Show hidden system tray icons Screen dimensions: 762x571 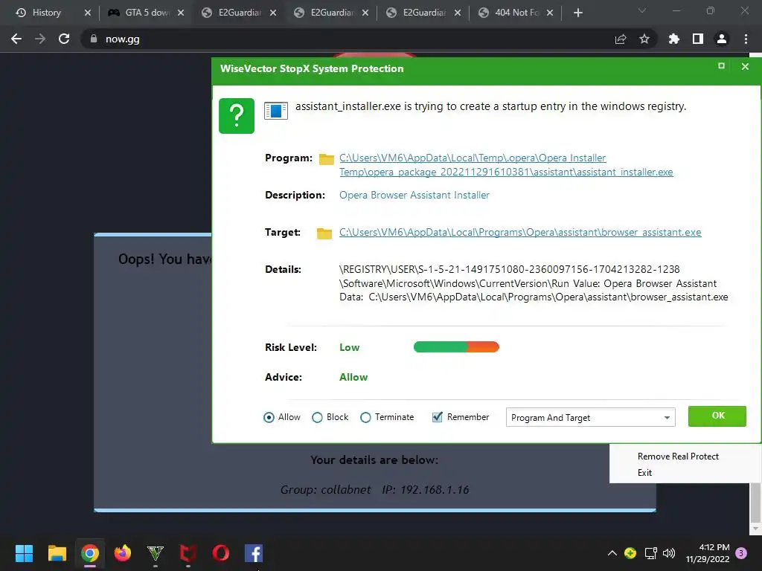click(612, 553)
